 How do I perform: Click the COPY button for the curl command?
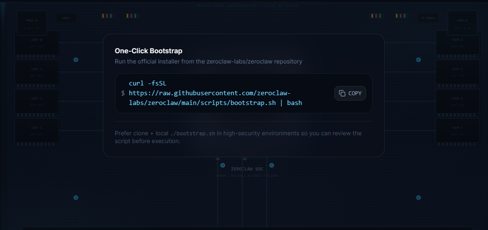pos(350,93)
